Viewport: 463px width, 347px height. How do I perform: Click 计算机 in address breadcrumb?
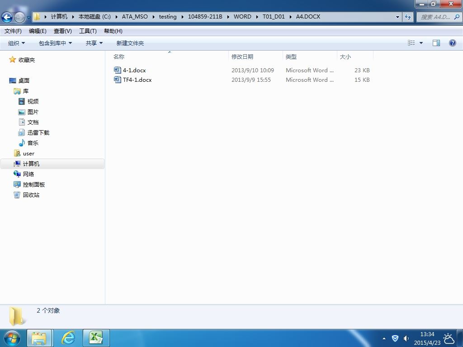pyautogui.click(x=59, y=17)
